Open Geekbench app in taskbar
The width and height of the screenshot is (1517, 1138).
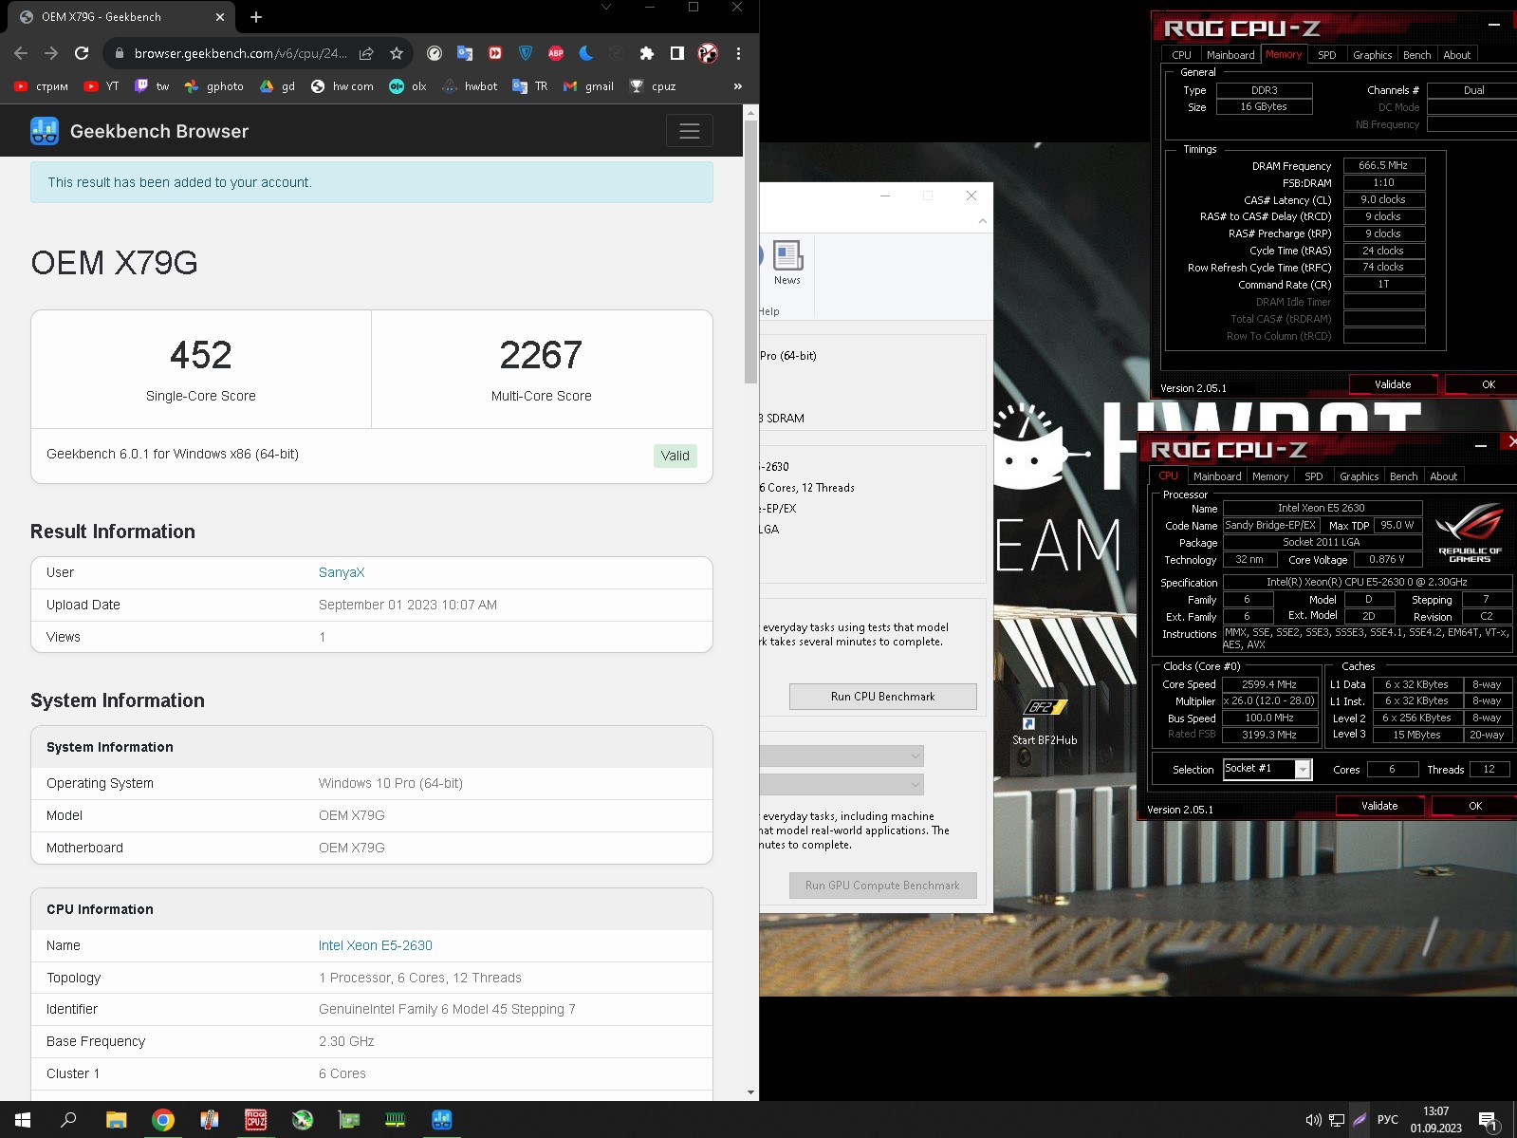(x=442, y=1119)
